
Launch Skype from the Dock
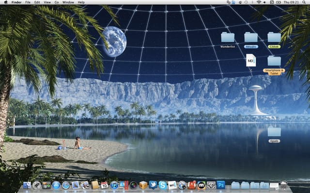pyautogui.click(x=163, y=185)
